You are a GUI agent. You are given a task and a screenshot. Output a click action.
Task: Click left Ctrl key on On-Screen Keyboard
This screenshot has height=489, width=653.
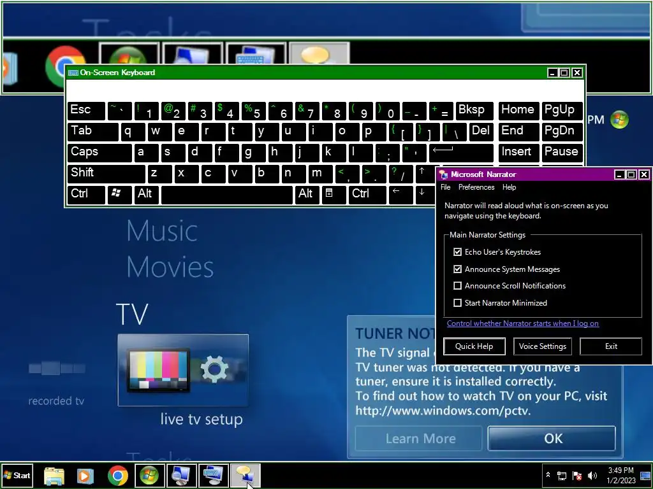(x=86, y=195)
